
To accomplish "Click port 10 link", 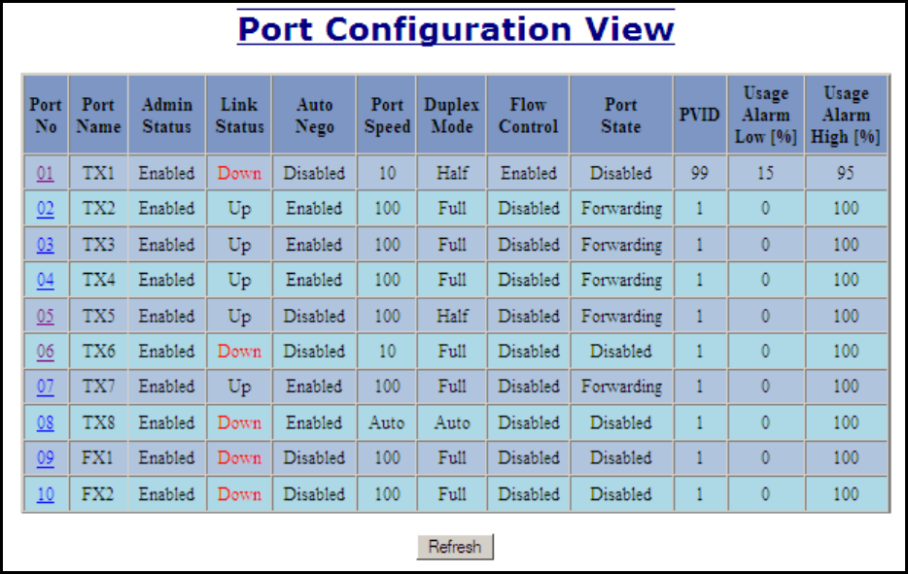I will coord(46,494).
